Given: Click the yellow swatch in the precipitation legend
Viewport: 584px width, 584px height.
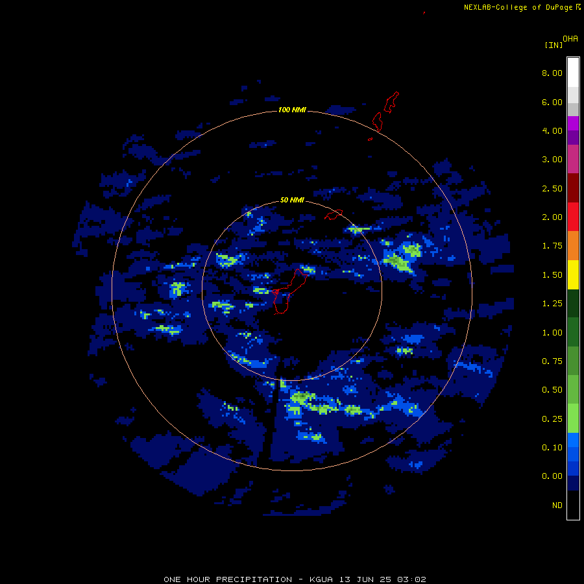Looking at the screenshot, I should (573, 274).
